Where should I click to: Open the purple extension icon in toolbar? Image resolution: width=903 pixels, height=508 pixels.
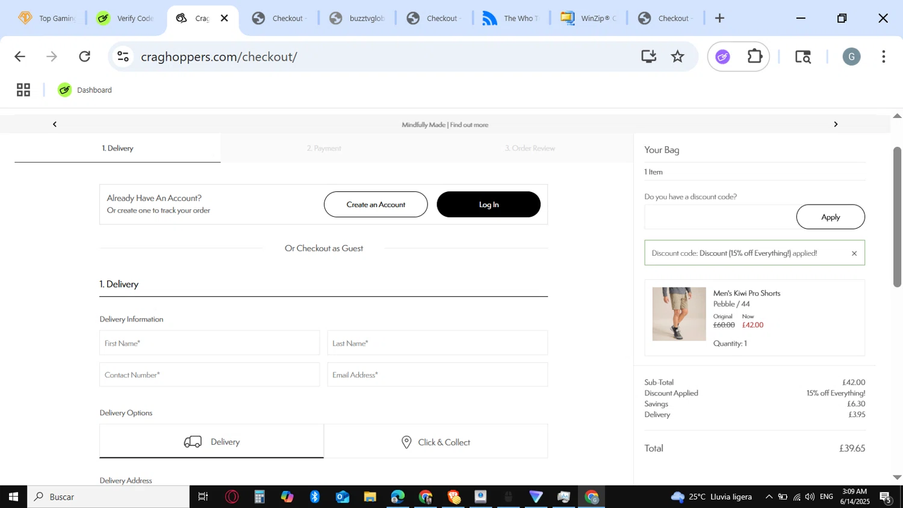point(722,57)
